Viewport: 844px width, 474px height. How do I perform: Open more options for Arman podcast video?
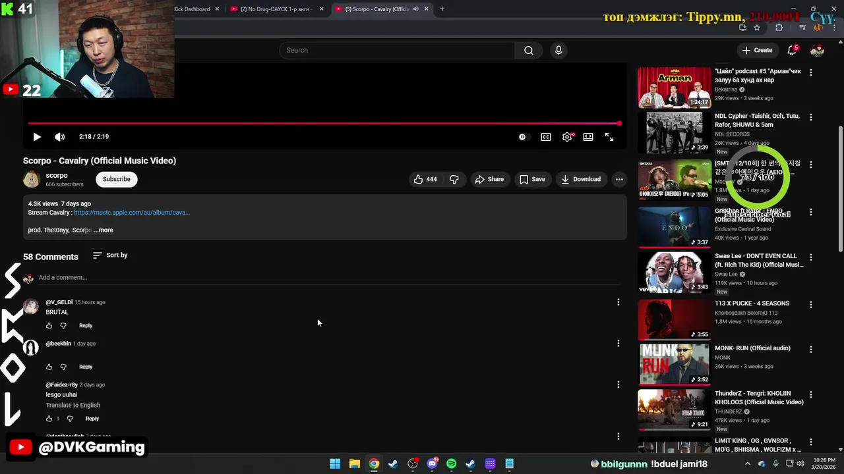tap(811, 72)
